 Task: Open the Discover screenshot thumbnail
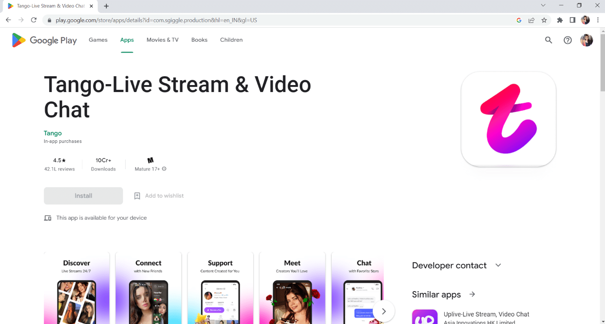pos(77,288)
